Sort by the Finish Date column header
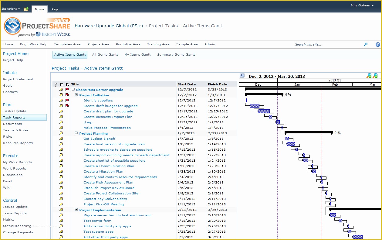 218,84
